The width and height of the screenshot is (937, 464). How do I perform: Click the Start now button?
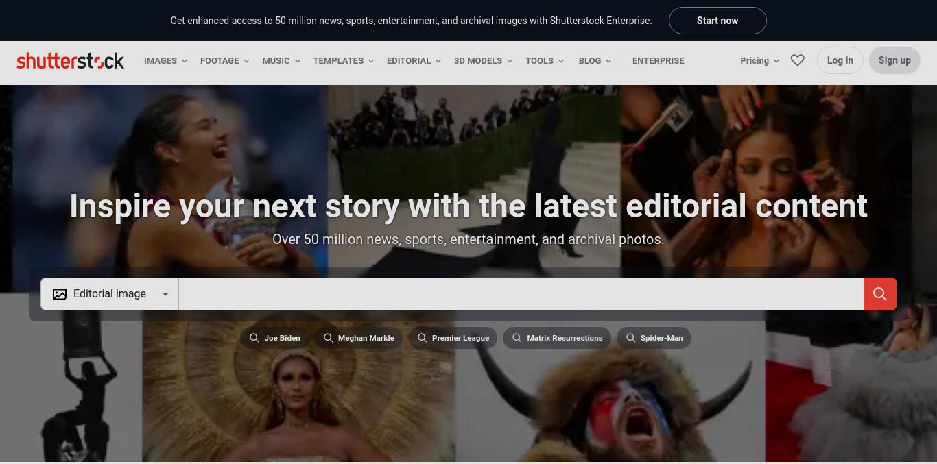(717, 21)
